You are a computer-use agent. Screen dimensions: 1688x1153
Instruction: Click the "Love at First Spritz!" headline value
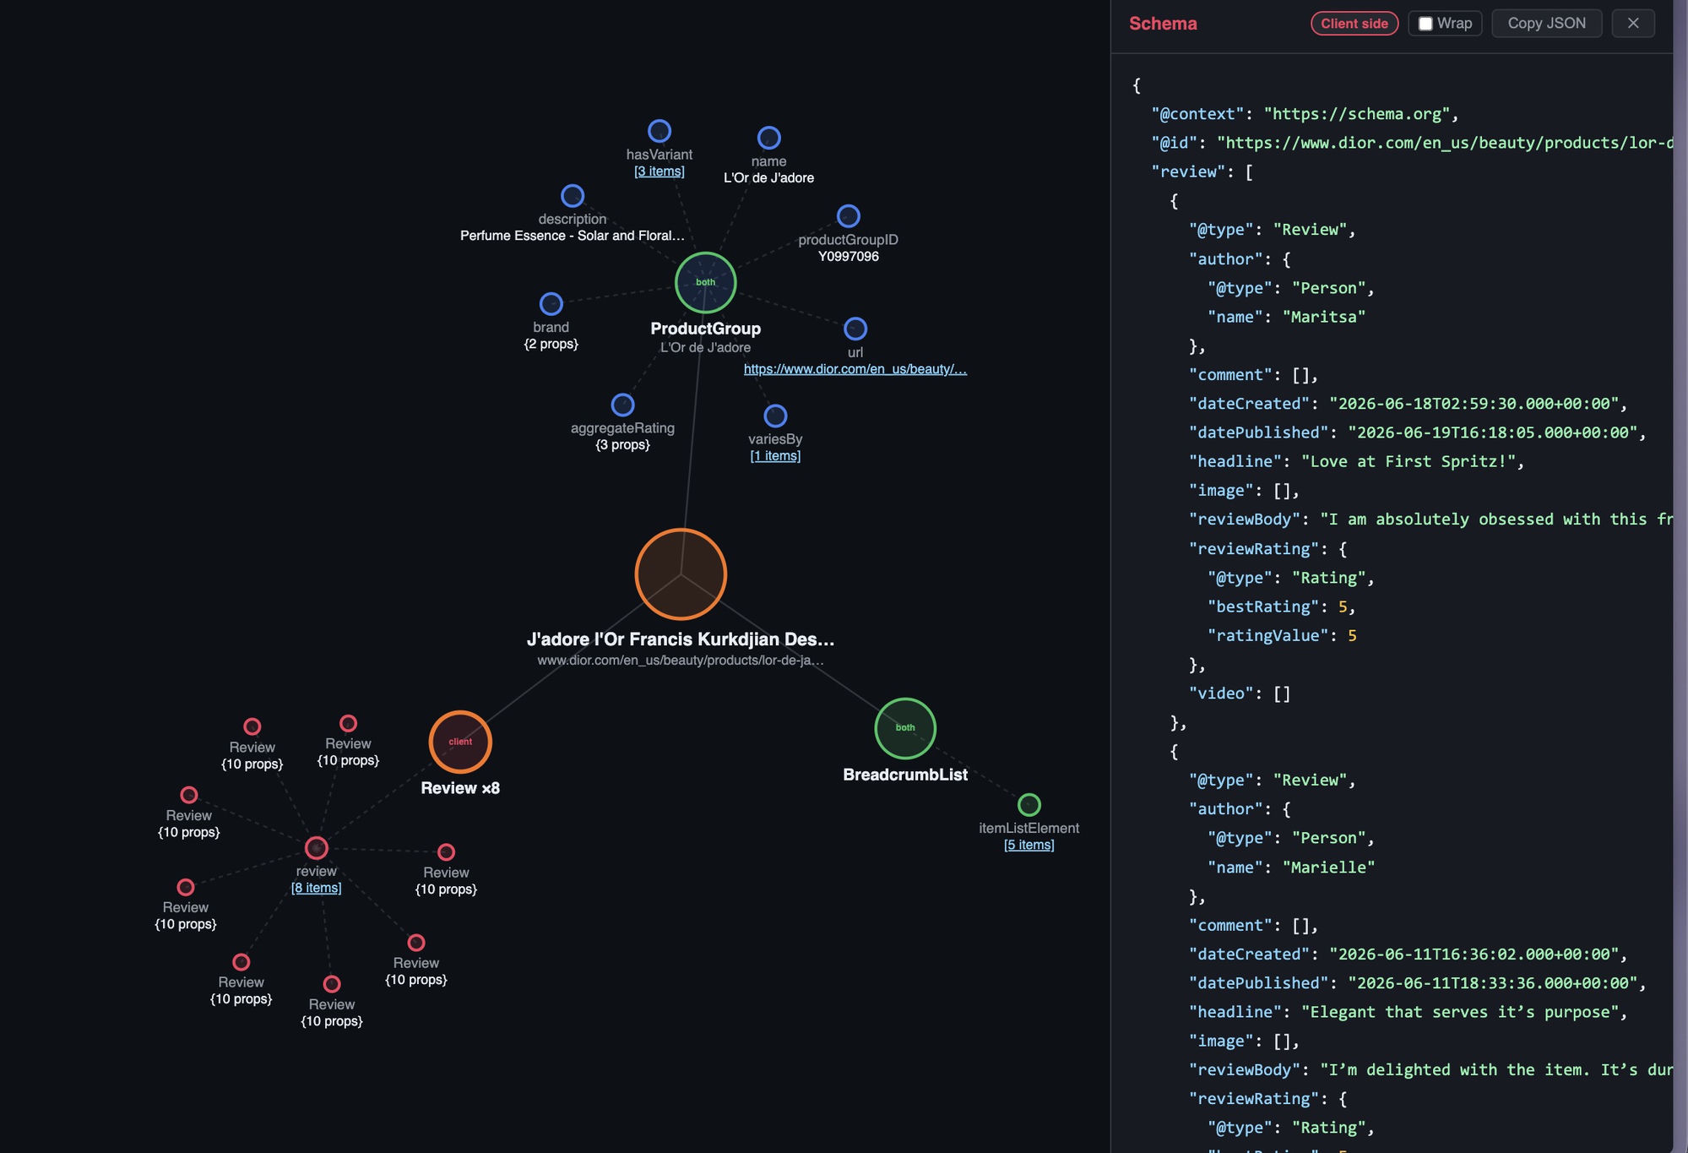pyautogui.click(x=1408, y=461)
